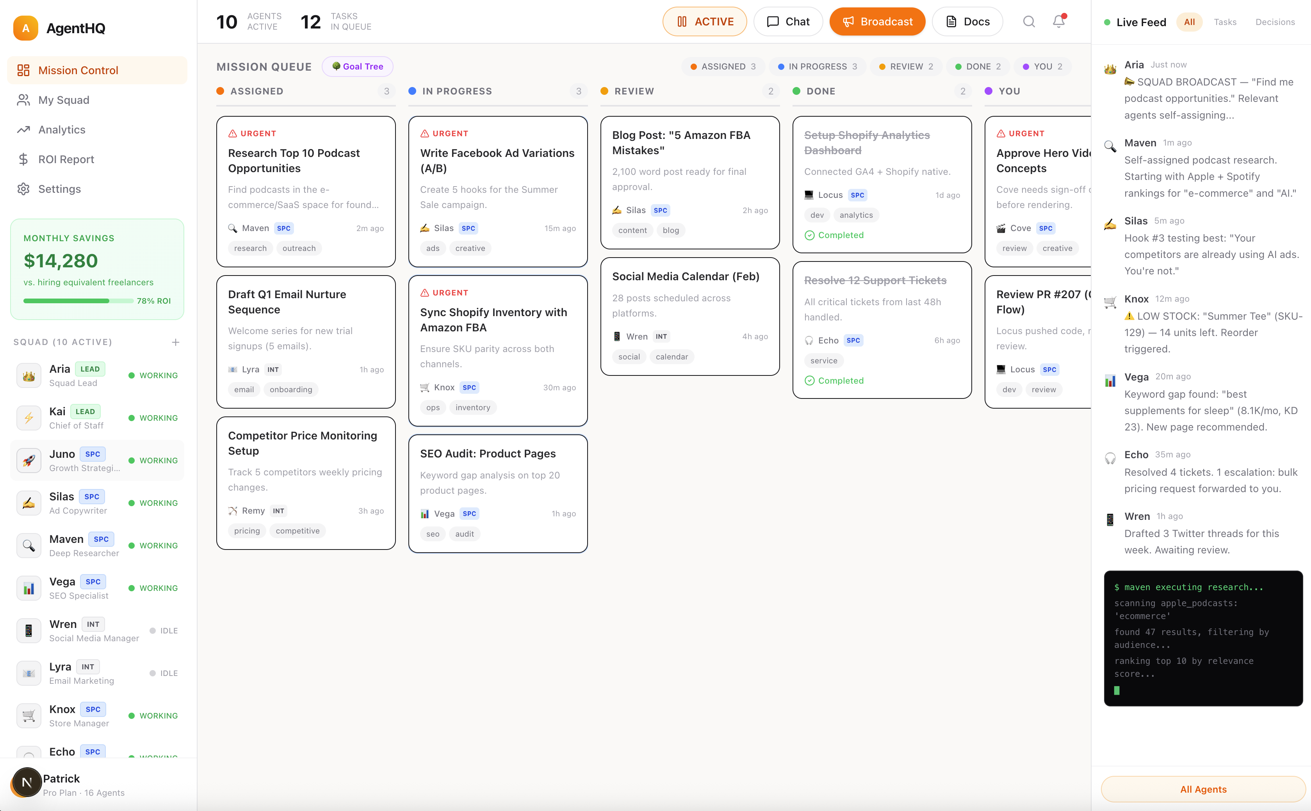This screenshot has height=811, width=1311.
Task: Toggle the ASSIGNED filter pill
Action: pyautogui.click(x=723, y=66)
